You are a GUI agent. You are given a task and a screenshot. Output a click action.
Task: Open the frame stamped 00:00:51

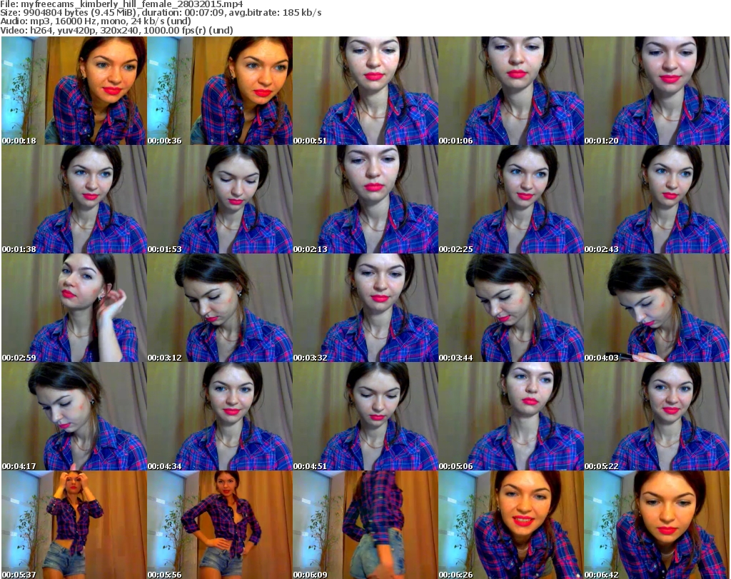pyautogui.click(x=365, y=91)
